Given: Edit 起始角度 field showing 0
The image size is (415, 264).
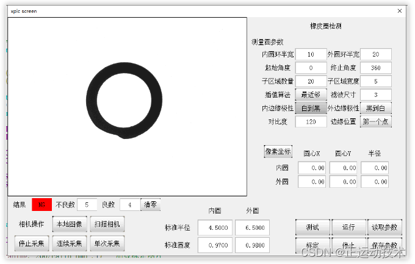Looking at the screenshot, I should pyautogui.click(x=311, y=68).
